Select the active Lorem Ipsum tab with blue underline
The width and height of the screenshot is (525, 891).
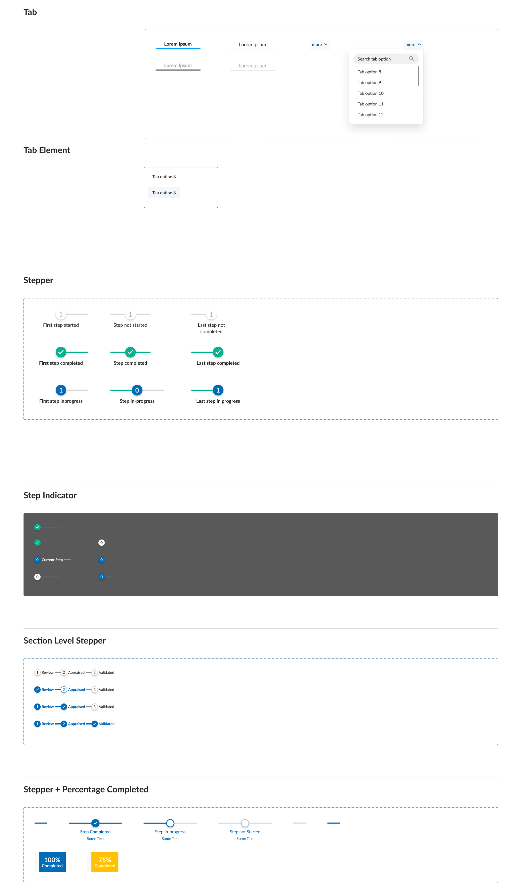click(x=177, y=44)
